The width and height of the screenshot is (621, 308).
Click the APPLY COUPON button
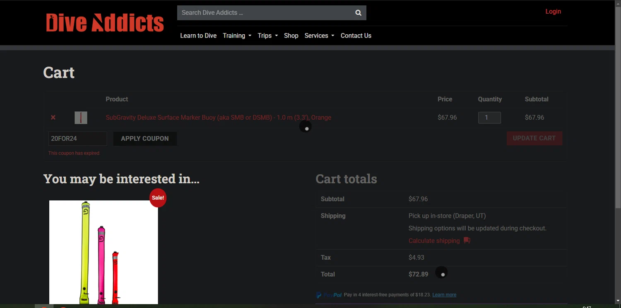coord(145,139)
